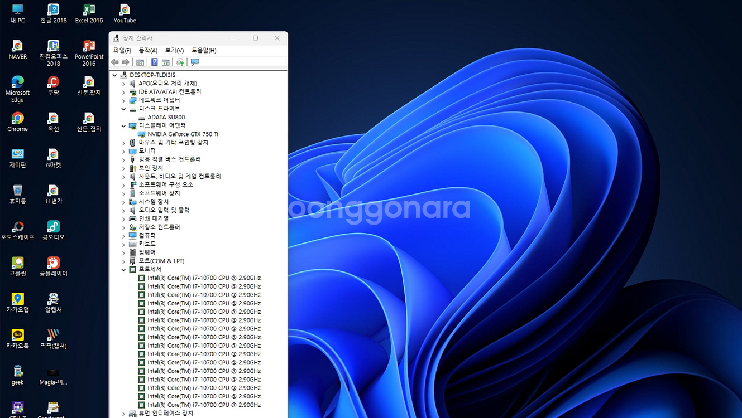Click the Forward arrow toolbar icon
This screenshot has width=742, height=418.
[x=125, y=62]
